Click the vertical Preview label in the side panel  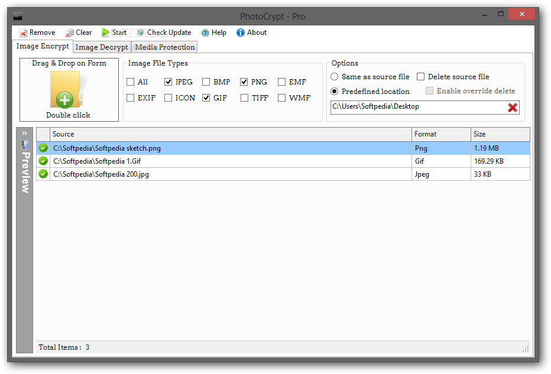25,173
